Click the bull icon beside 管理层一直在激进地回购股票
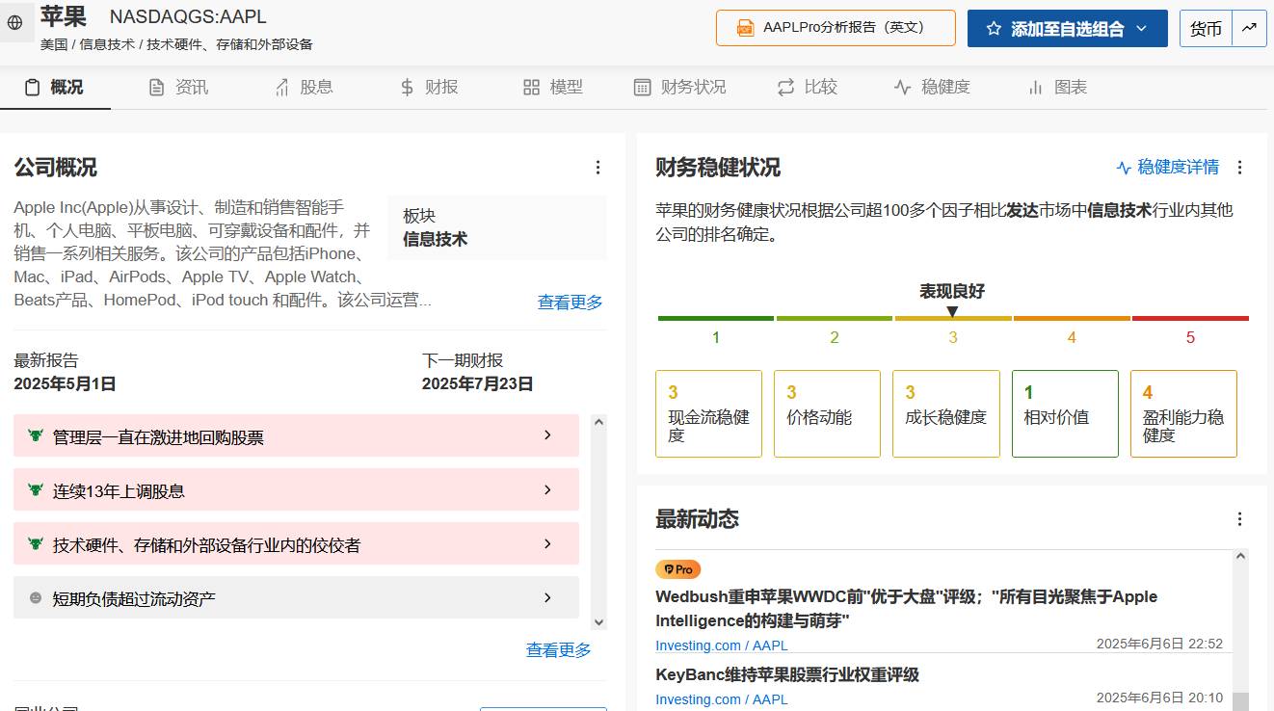The image size is (1274, 711). 36,436
